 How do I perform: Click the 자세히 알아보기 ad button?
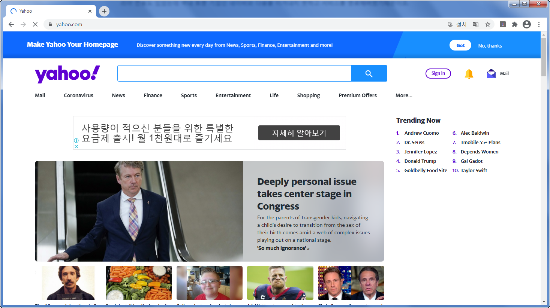[299, 133]
